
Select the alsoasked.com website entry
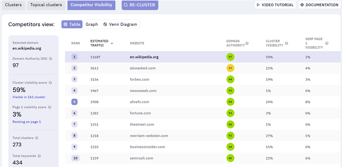[x=143, y=68]
